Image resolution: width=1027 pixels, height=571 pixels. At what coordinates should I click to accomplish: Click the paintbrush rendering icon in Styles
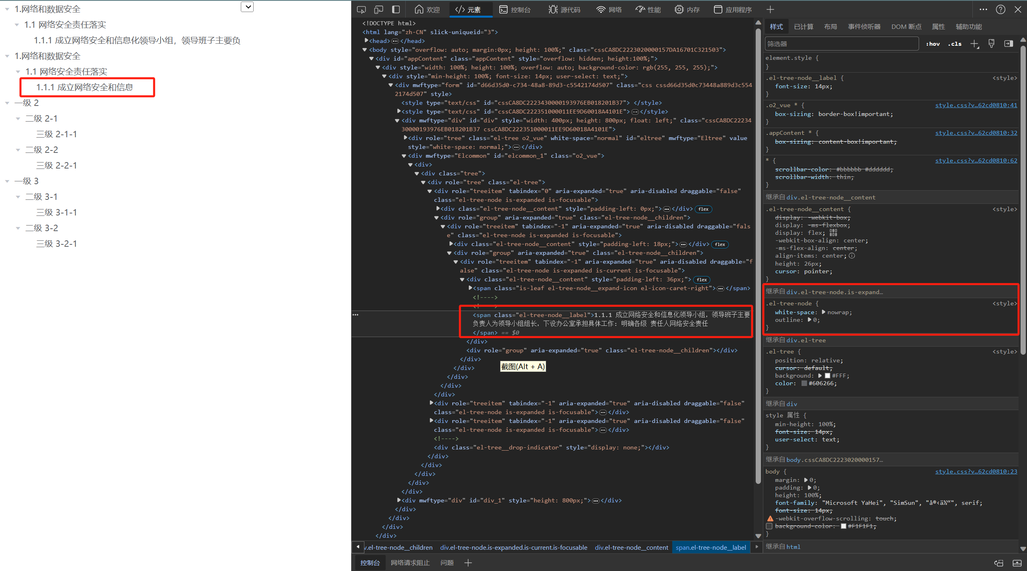tap(991, 44)
